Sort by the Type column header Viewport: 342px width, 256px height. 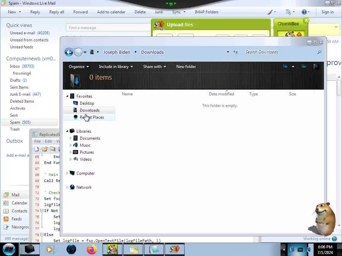click(253, 94)
